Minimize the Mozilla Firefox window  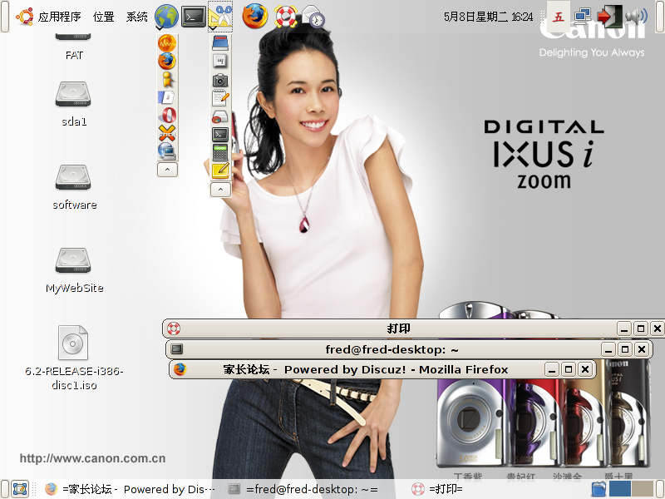552,369
